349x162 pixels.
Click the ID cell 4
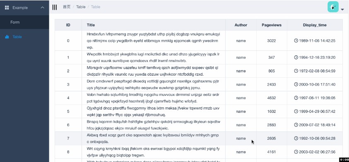[x=68, y=98]
